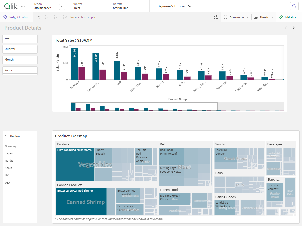The image size is (302, 226).
Task: Open the Sheets dropdown
Action: coord(263,17)
